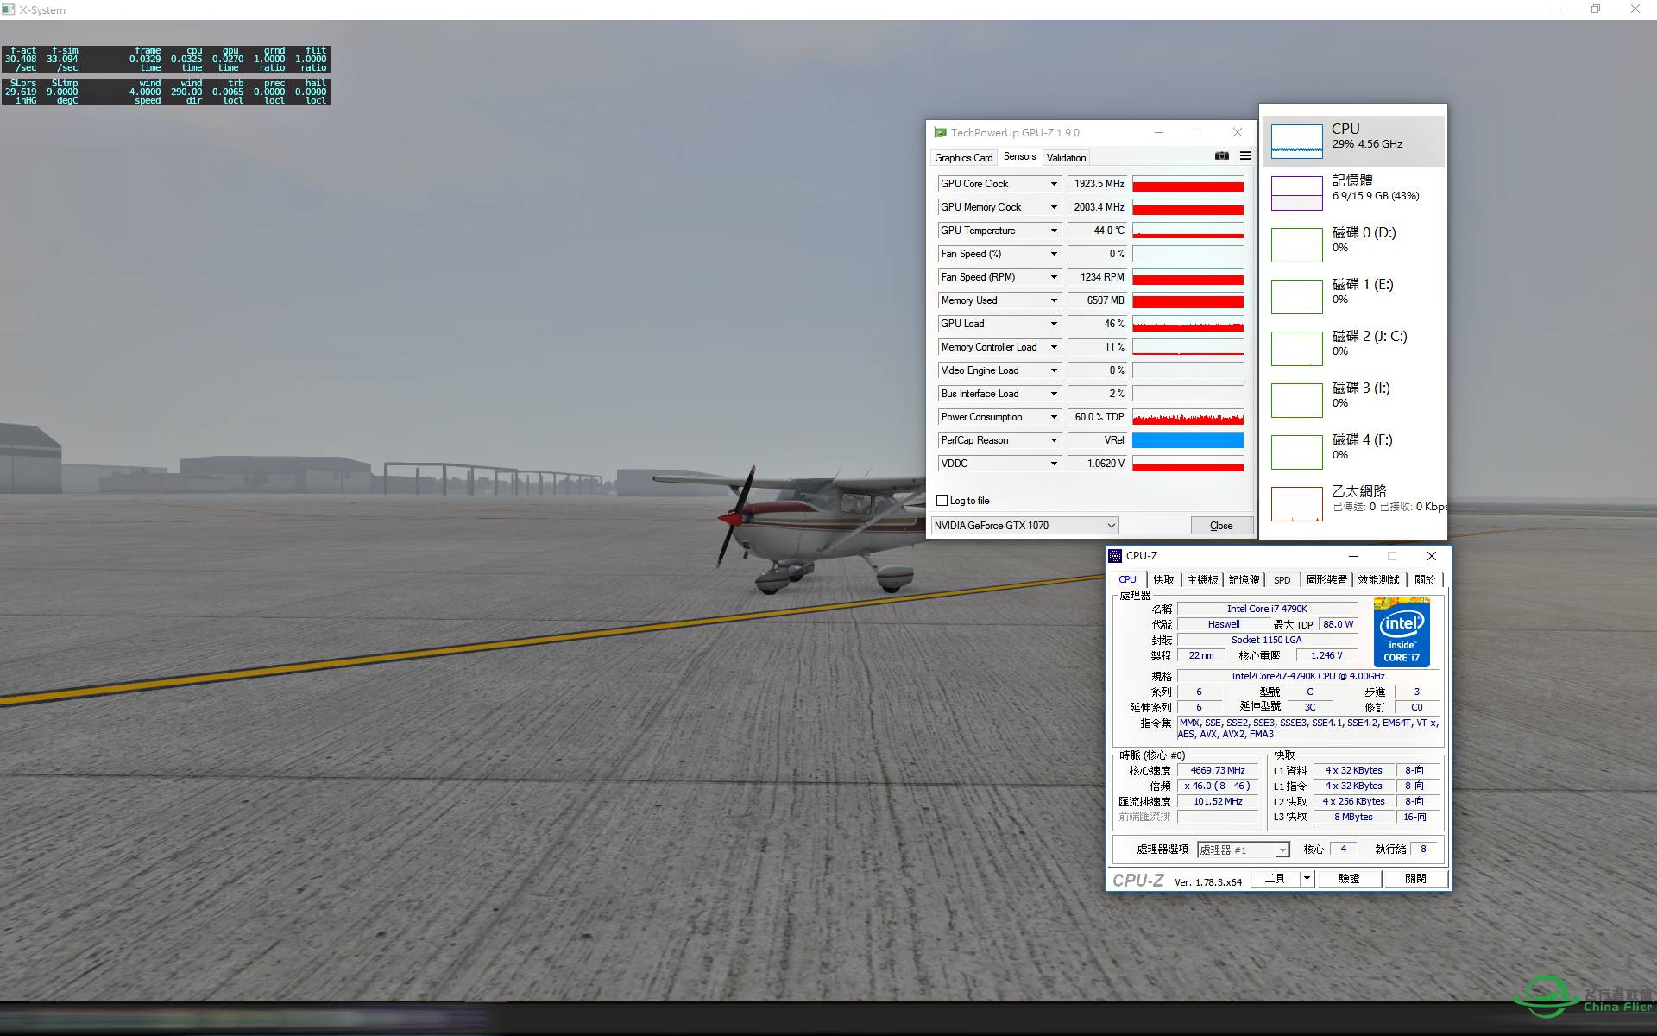
Task: Expand the Bus Interface Load dropdown
Action: [x=1054, y=394]
